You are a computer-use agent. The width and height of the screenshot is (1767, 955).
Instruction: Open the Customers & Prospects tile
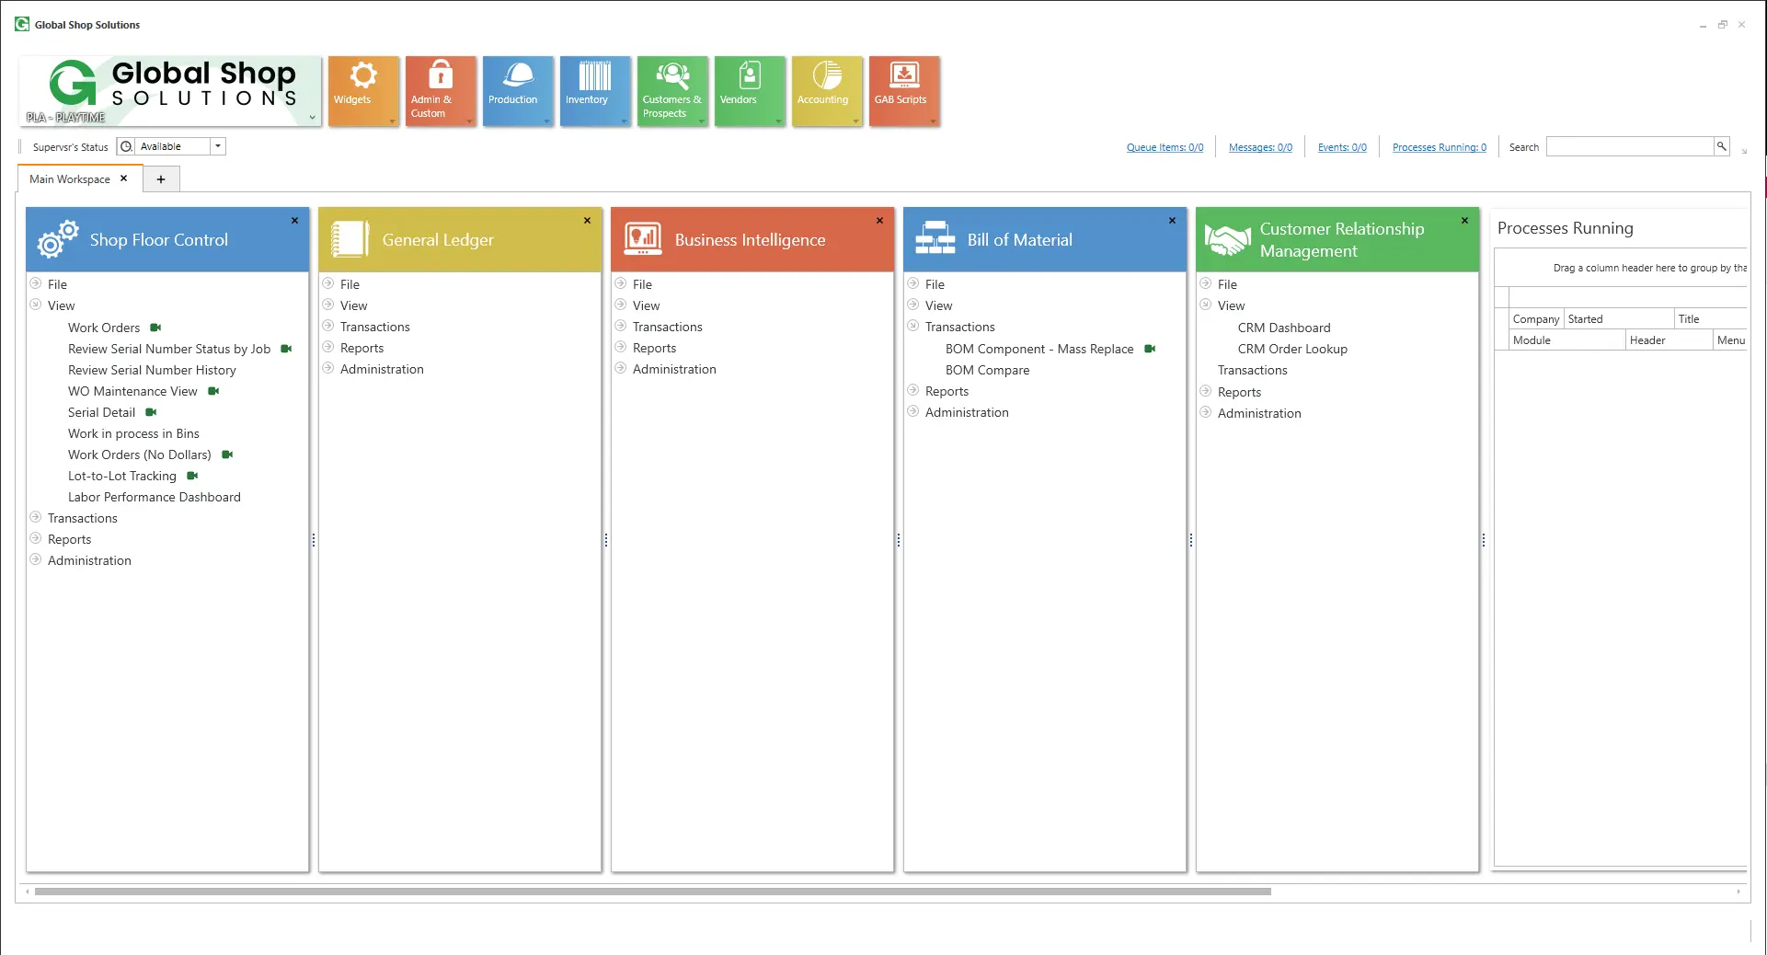pos(671,89)
